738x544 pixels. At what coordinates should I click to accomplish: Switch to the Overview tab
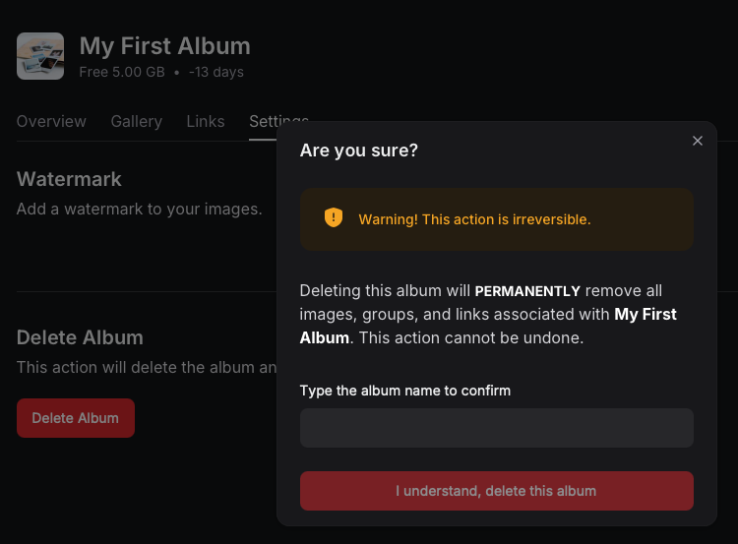(51, 121)
